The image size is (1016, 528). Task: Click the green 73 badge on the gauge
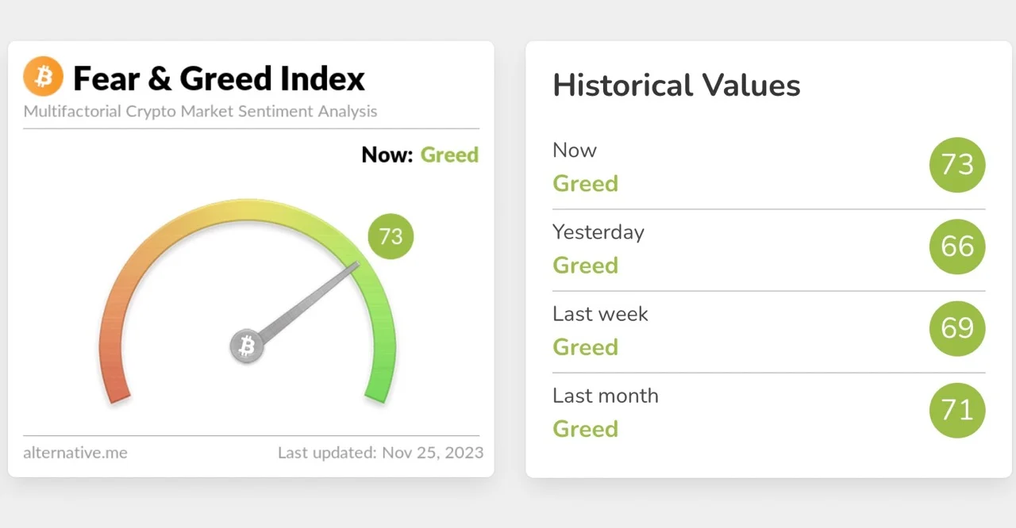point(391,236)
